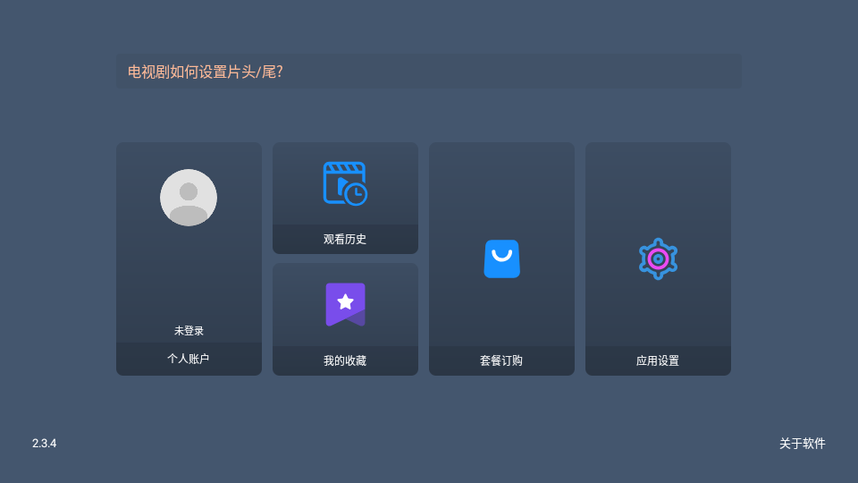This screenshot has height=483, width=858.
Task: Click the blue shopping bag icon
Action: 501,258
